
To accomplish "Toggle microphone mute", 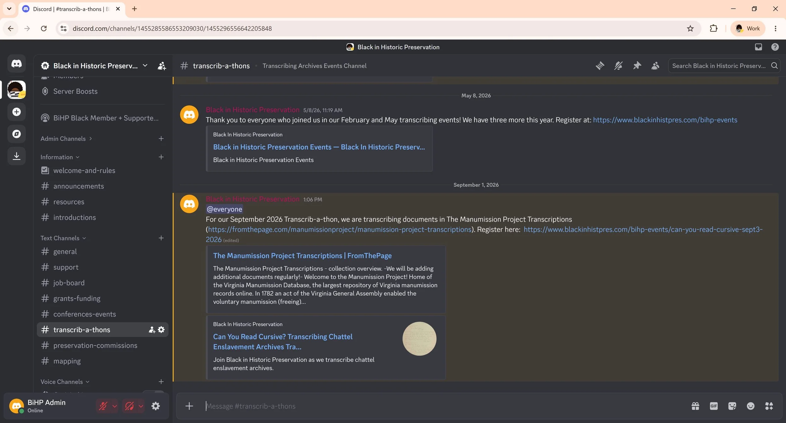I will pyautogui.click(x=103, y=406).
